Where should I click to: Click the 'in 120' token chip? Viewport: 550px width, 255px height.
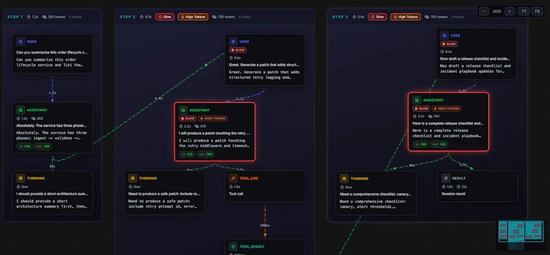[x=24, y=146]
